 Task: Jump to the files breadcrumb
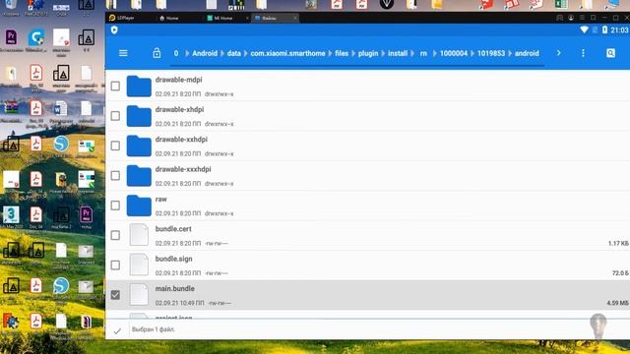pos(342,53)
